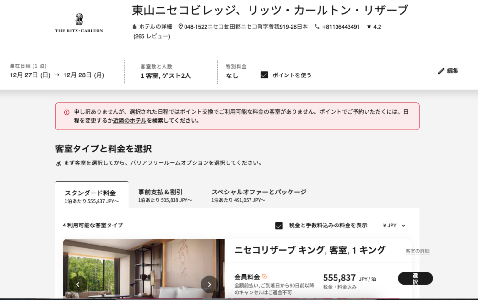Click the map pin address icon
This screenshot has width=478, height=300.
pyautogui.click(x=181, y=27)
